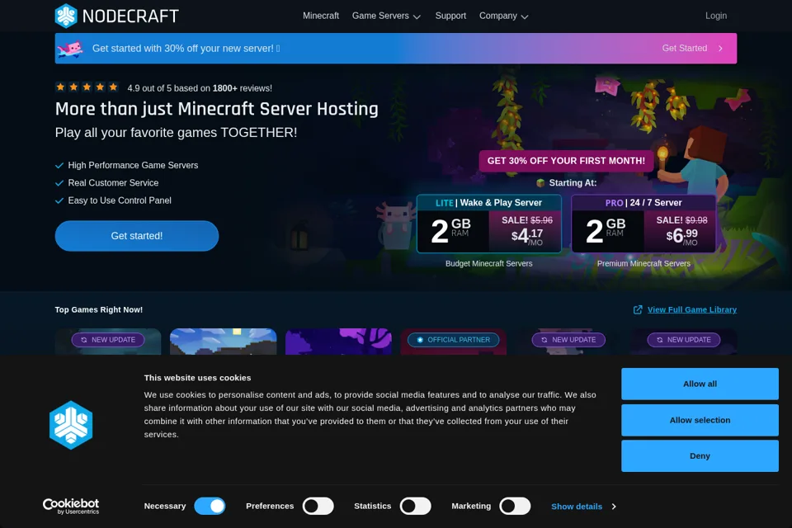Expand the Game Servers dropdown menu
Image resolution: width=792 pixels, height=528 pixels.
[x=386, y=16]
